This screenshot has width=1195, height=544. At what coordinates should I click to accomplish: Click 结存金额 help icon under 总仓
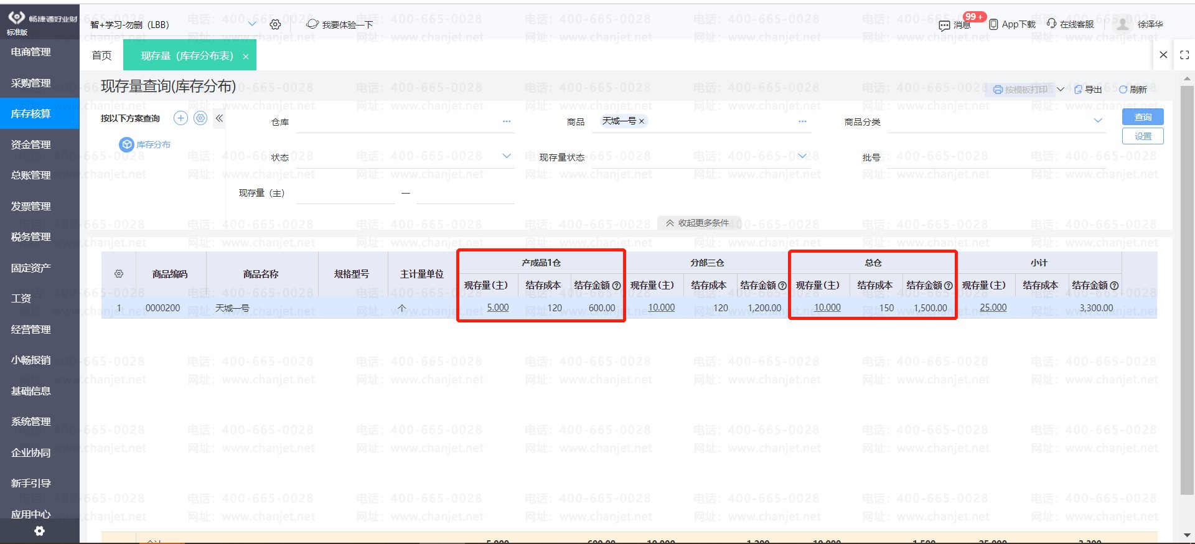[x=948, y=286]
